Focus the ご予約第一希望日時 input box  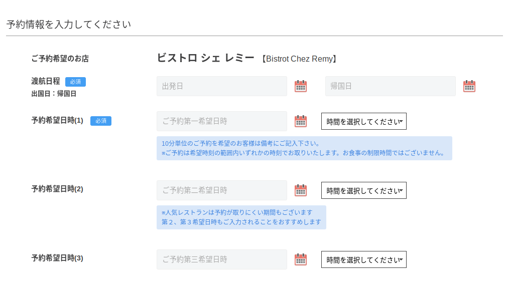(x=222, y=121)
